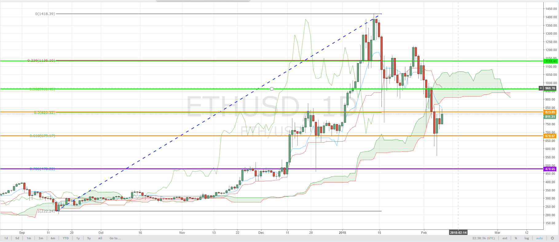Image resolution: width=559 pixels, height=242 pixels.
Task: Click the 200.00 price axis value
Action: 551,215
